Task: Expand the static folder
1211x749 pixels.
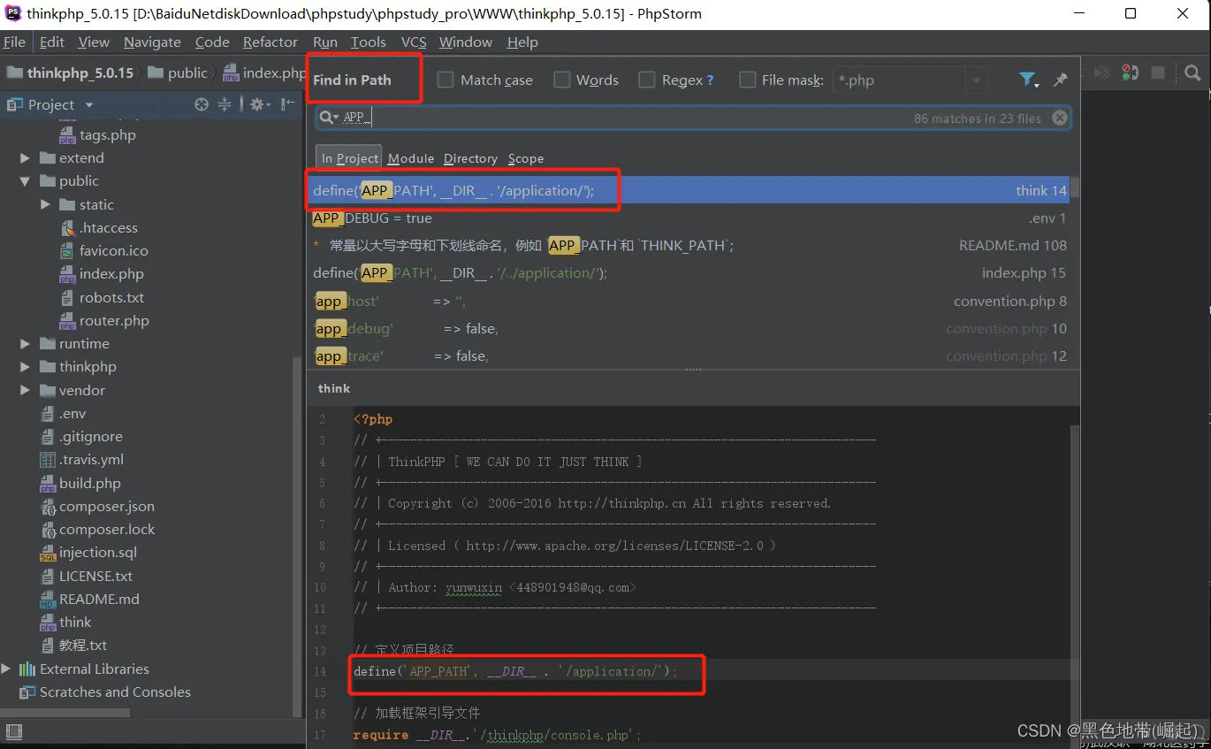Action: click(x=45, y=205)
